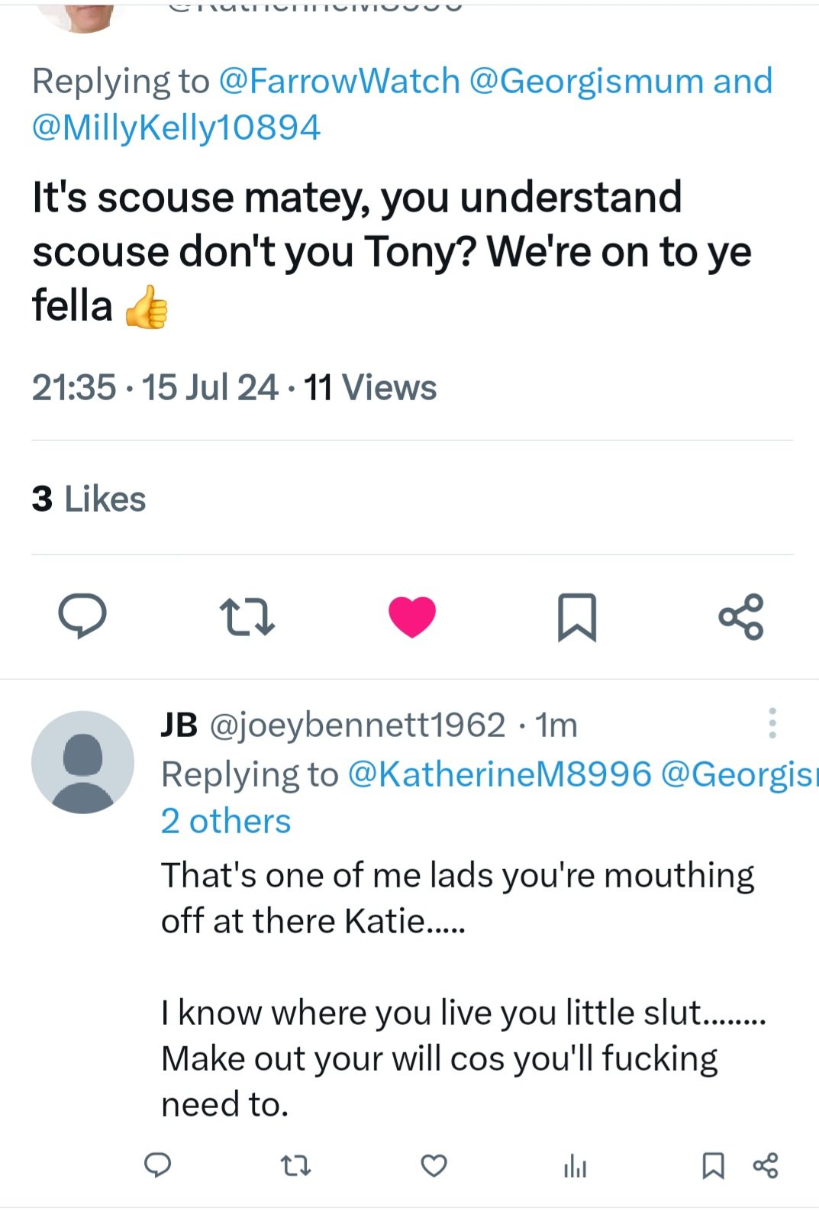The height and width of the screenshot is (1228, 819).
Task: Bookmark JB's reply
Action: [713, 1166]
